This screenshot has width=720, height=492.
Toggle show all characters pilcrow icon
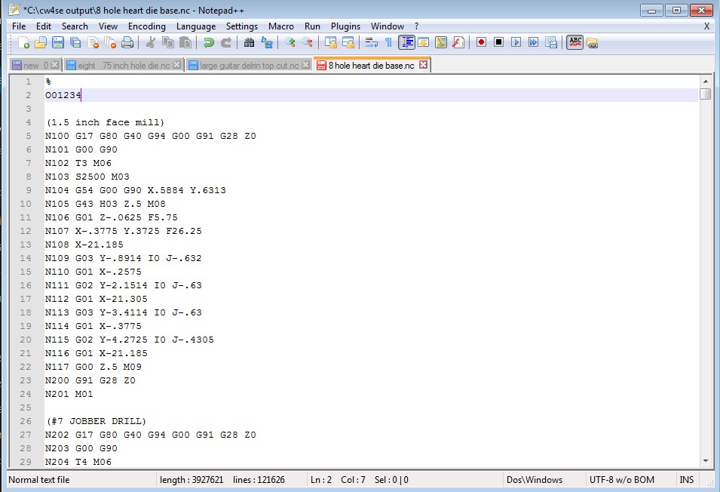click(x=388, y=43)
